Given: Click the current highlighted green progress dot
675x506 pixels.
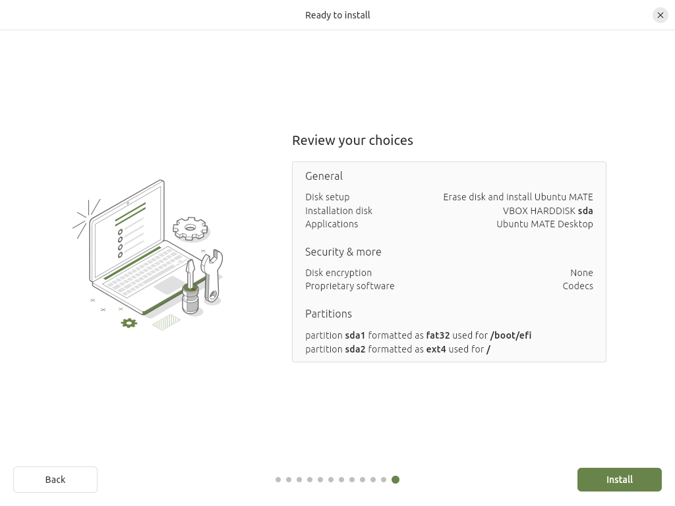Looking at the screenshot, I should point(396,480).
